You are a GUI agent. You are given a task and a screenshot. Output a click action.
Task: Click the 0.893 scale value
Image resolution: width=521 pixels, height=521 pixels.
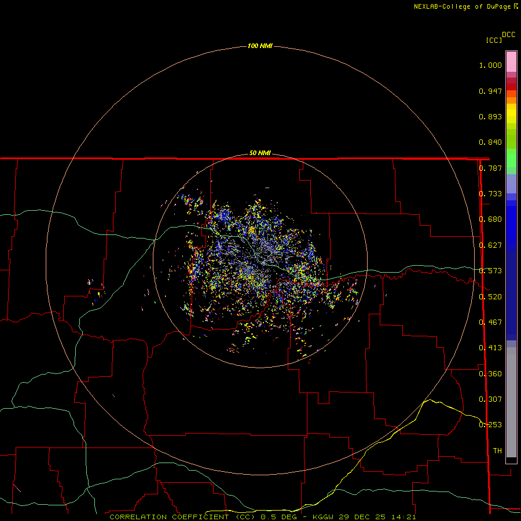point(490,116)
